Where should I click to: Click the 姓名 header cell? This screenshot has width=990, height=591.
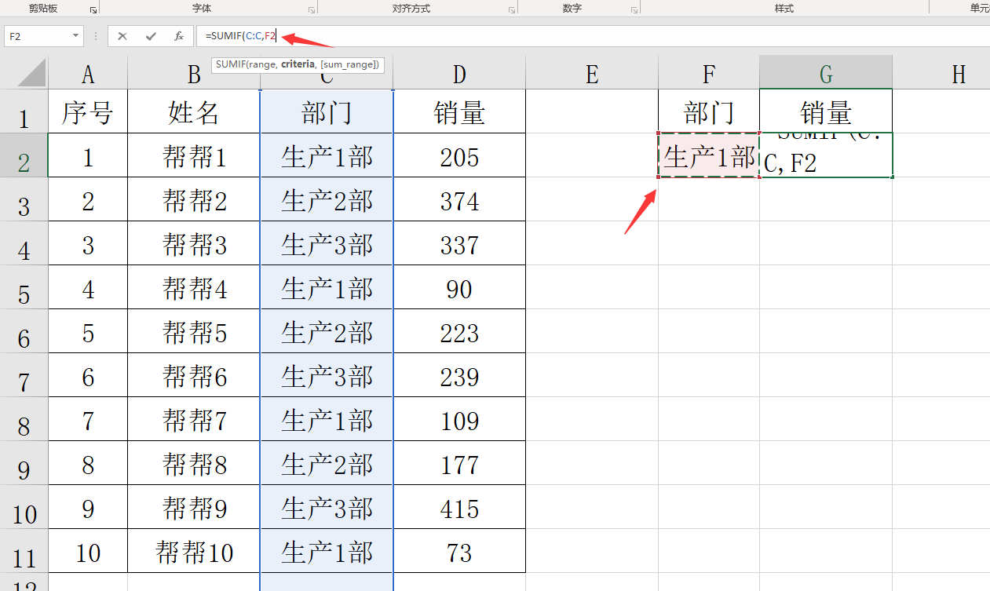click(x=194, y=111)
